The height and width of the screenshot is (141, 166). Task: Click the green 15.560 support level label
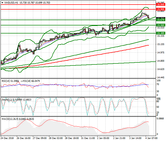(161, 25)
